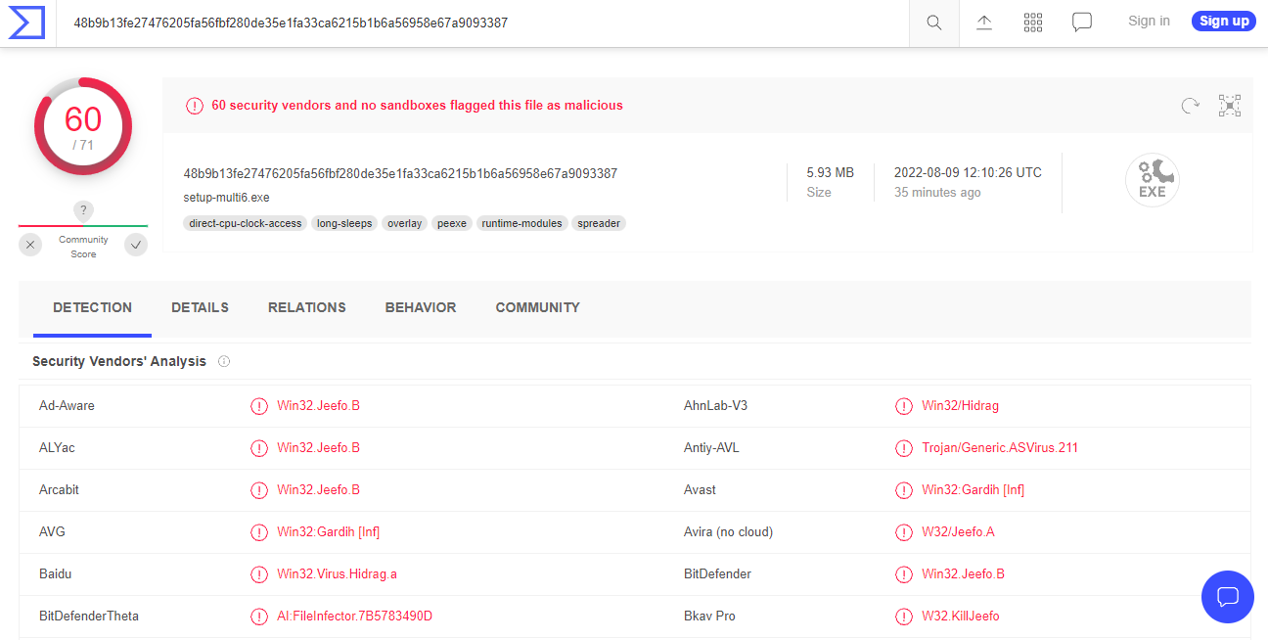Click W32.KillJeefo detection text
Screen dimensions: 1268x640
coord(961,616)
